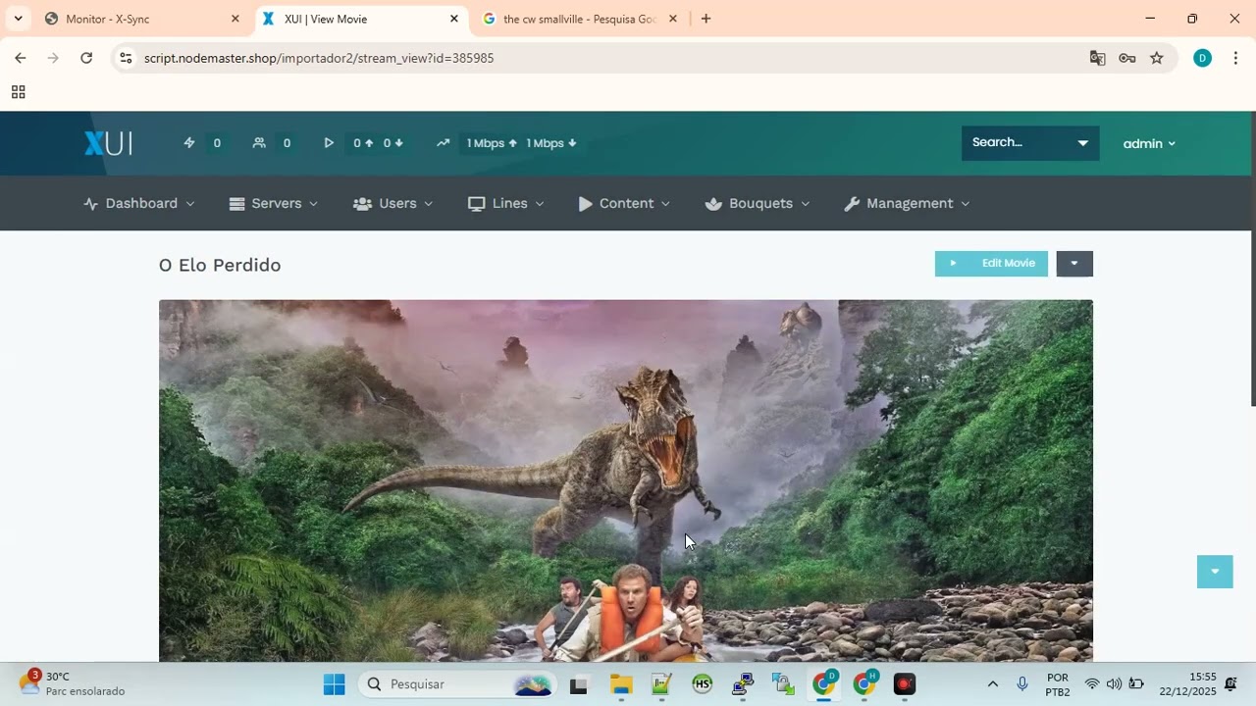The width and height of the screenshot is (1256, 706).
Task: Click the floating blue down arrow button
Action: tap(1215, 572)
